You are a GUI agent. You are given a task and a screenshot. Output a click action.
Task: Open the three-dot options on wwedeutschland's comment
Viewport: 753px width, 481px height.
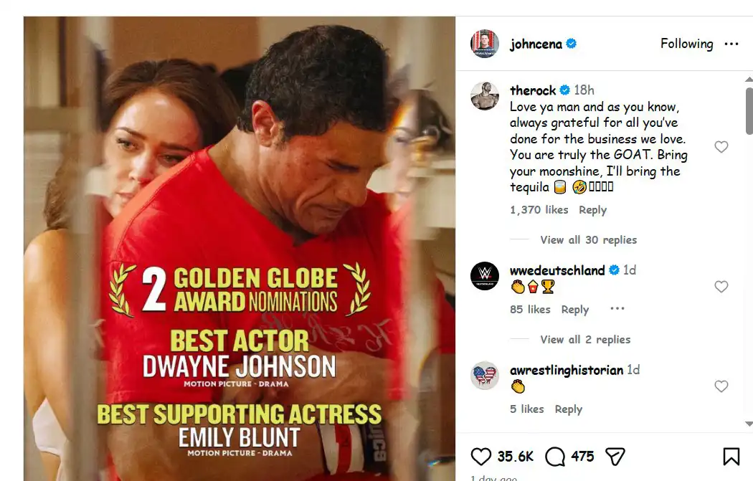[x=617, y=309]
